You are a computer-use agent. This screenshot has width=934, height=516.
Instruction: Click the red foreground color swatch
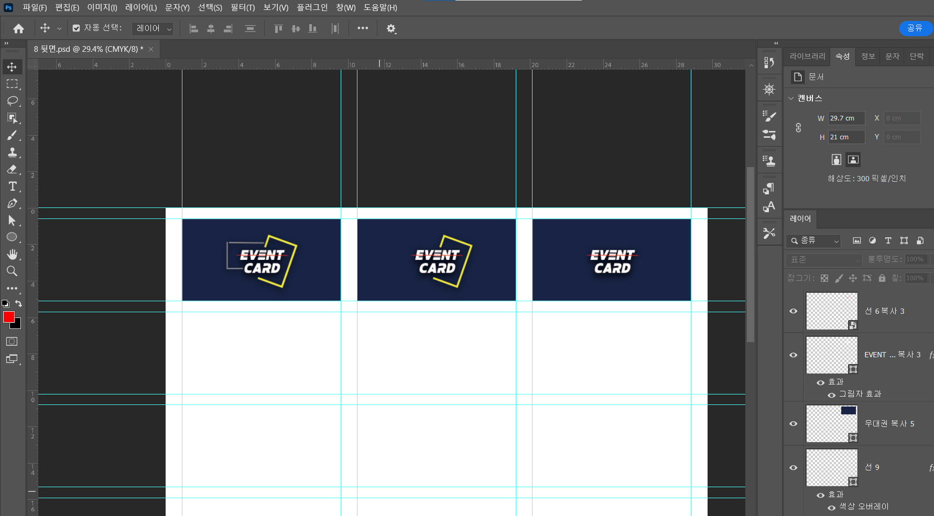pyautogui.click(x=8, y=317)
